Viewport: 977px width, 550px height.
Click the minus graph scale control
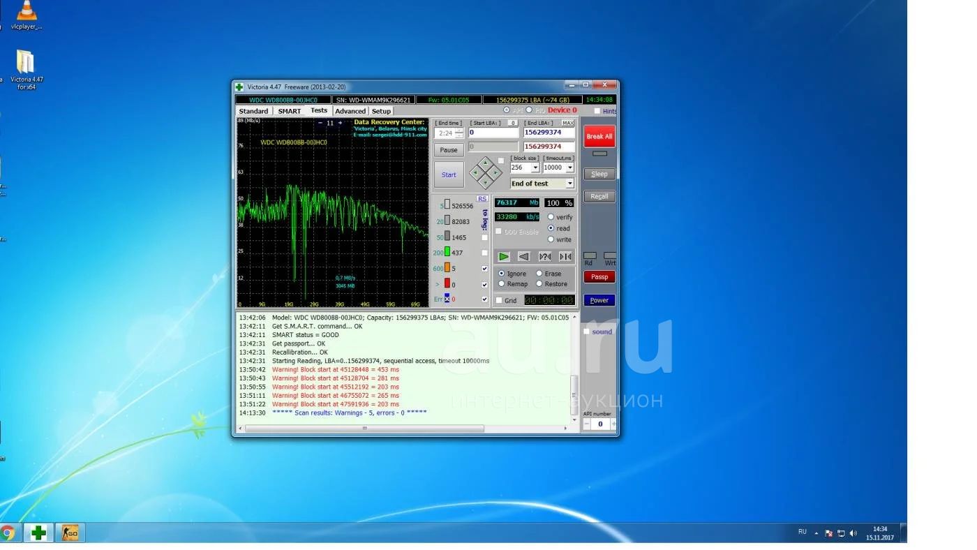(320, 123)
